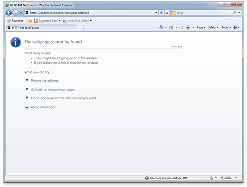
Task: Click the blue information icon
Action: (16, 42)
